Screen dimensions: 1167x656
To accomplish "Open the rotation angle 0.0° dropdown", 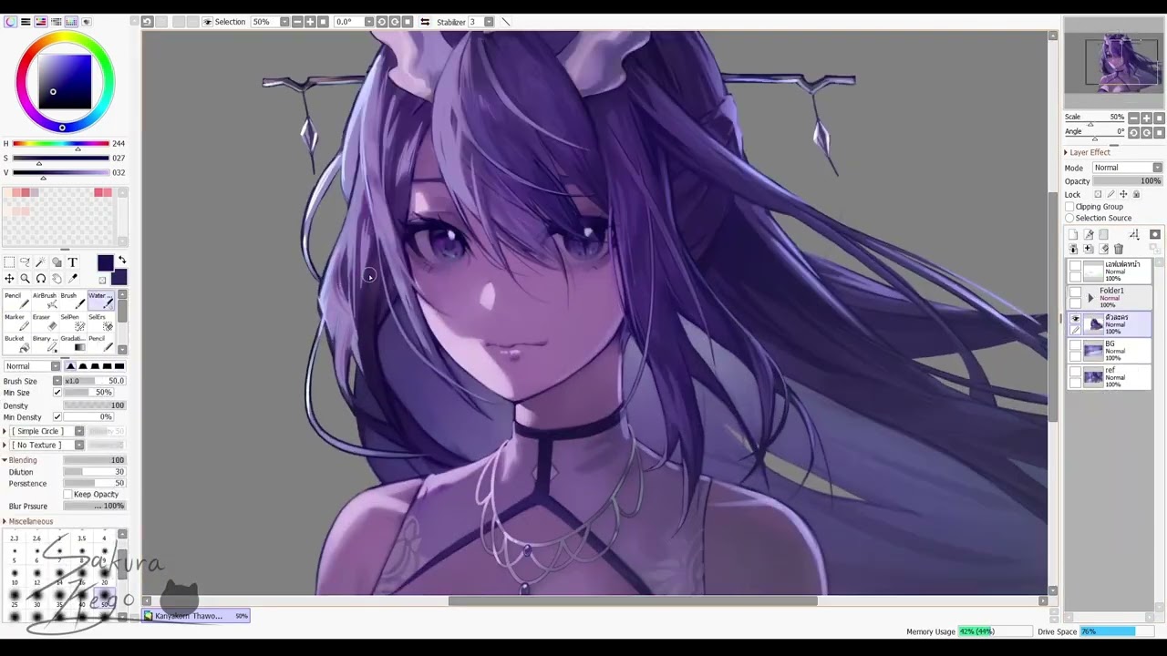I will 368,22.
